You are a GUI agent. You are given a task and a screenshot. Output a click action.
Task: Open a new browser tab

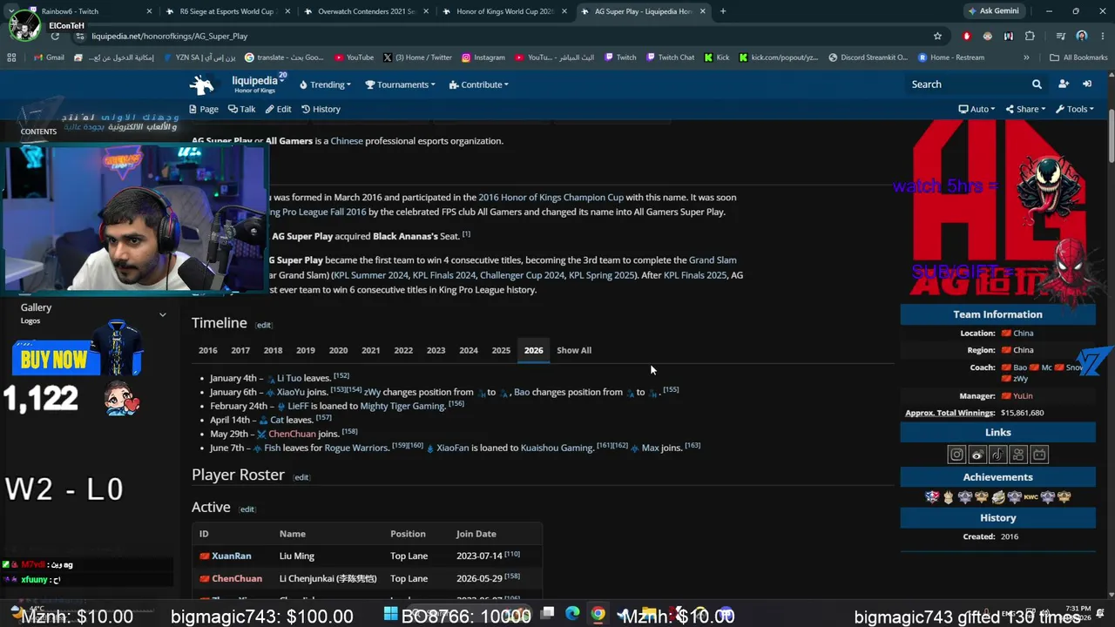click(x=723, y=11)
